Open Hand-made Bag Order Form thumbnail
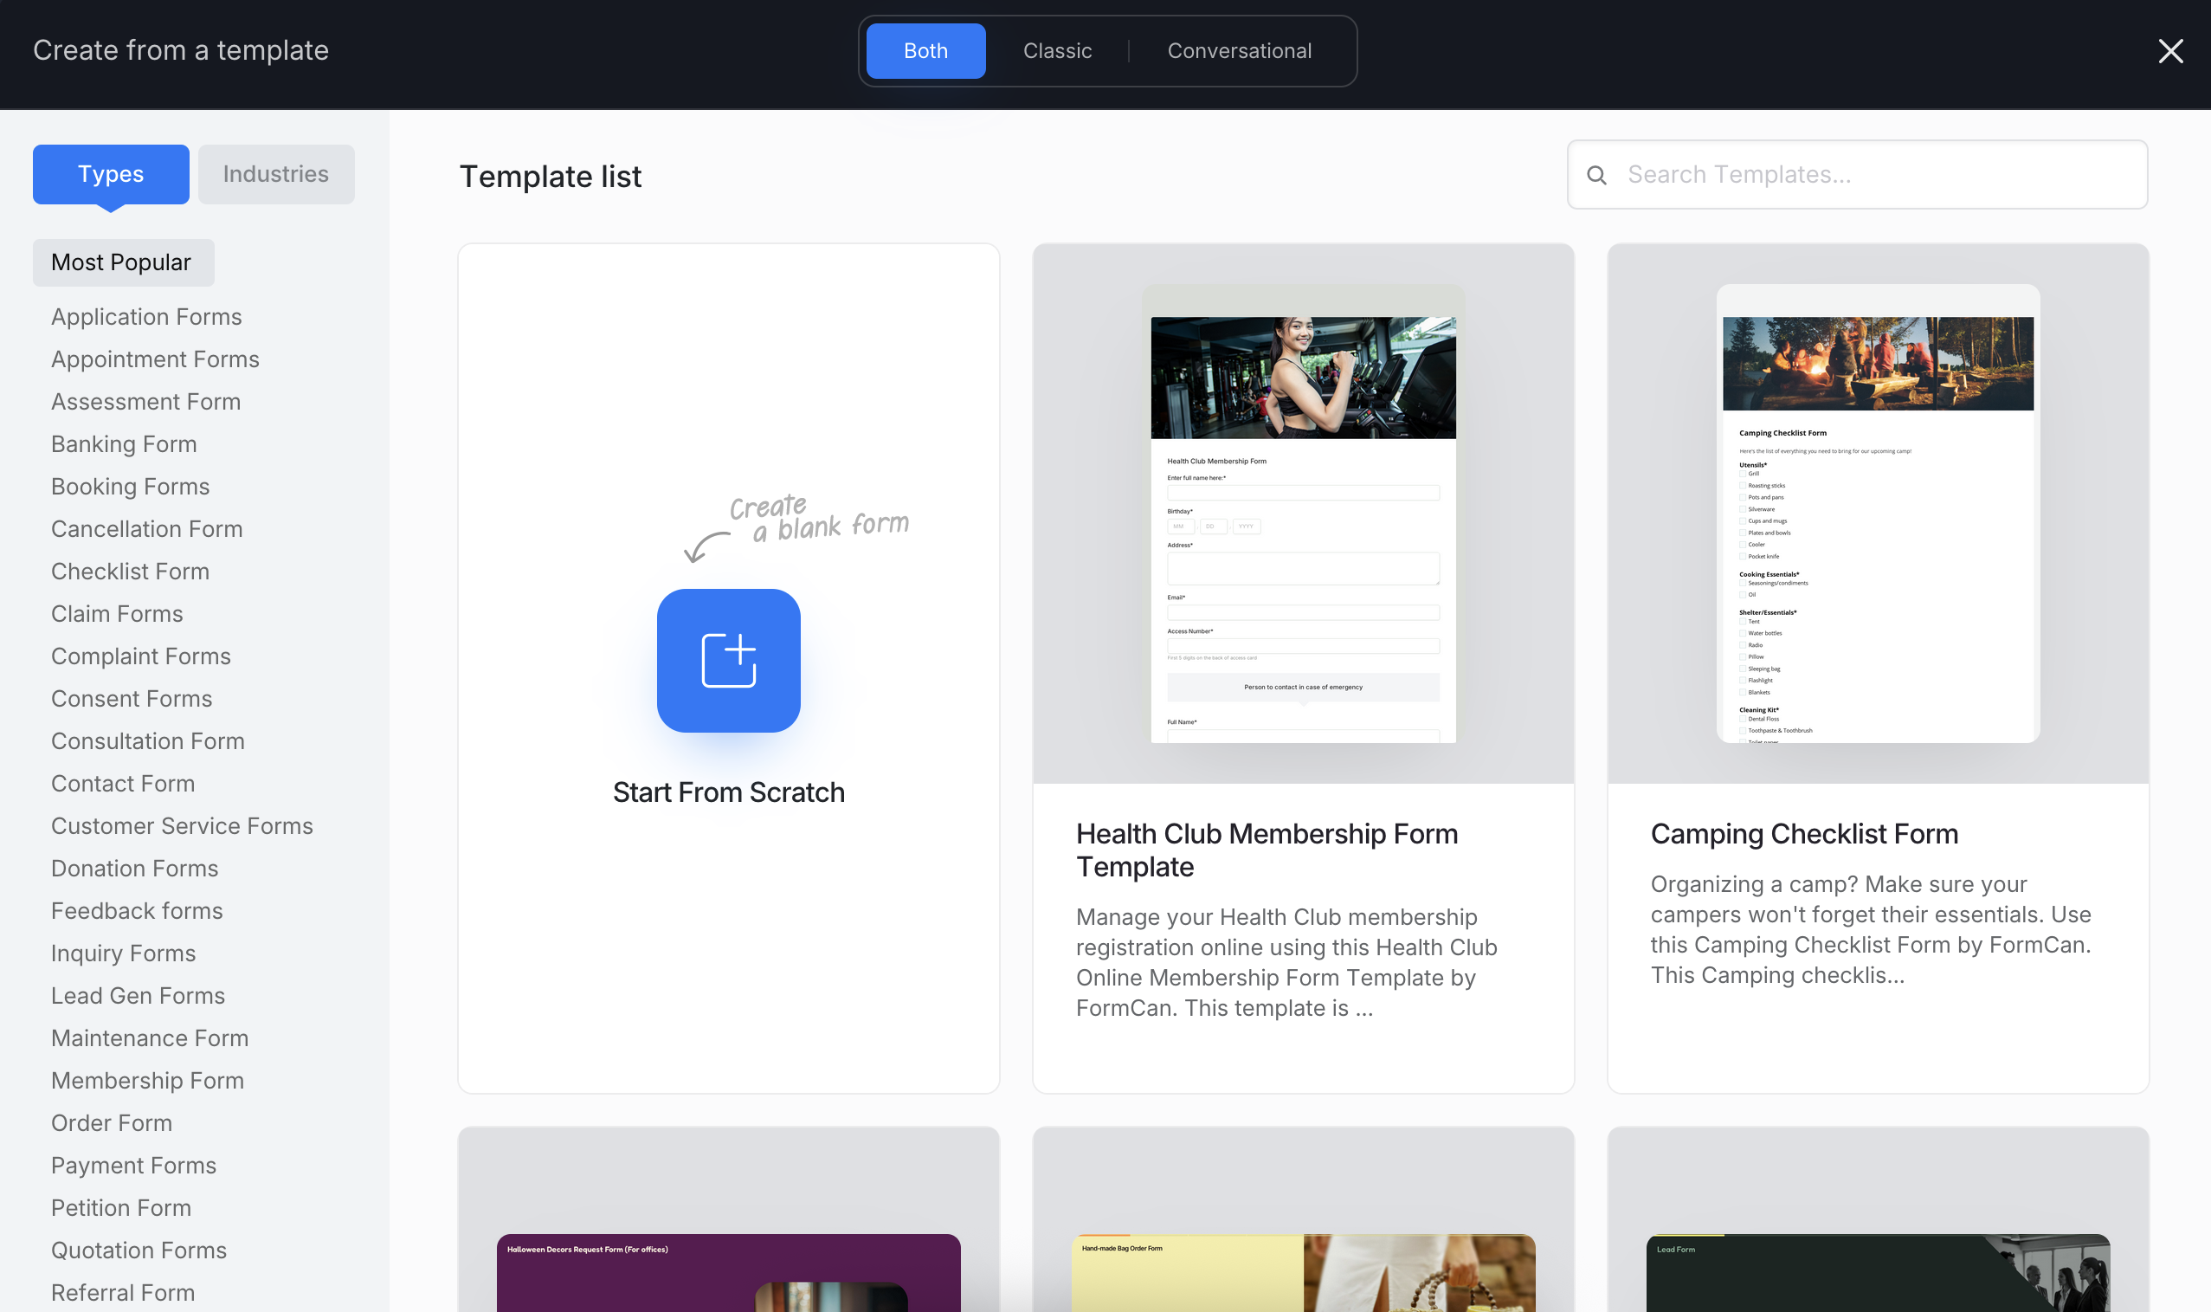 tap(1303, 1271)
